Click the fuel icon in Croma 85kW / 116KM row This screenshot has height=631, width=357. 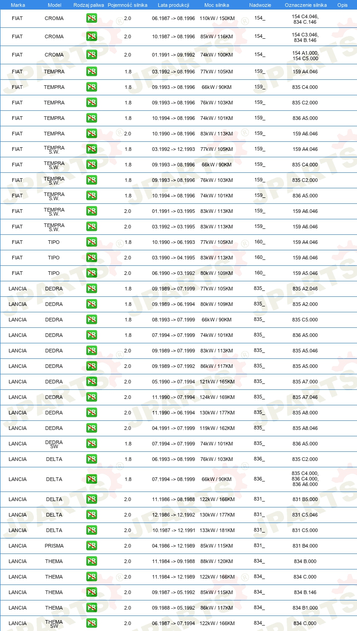coord(92,36)
